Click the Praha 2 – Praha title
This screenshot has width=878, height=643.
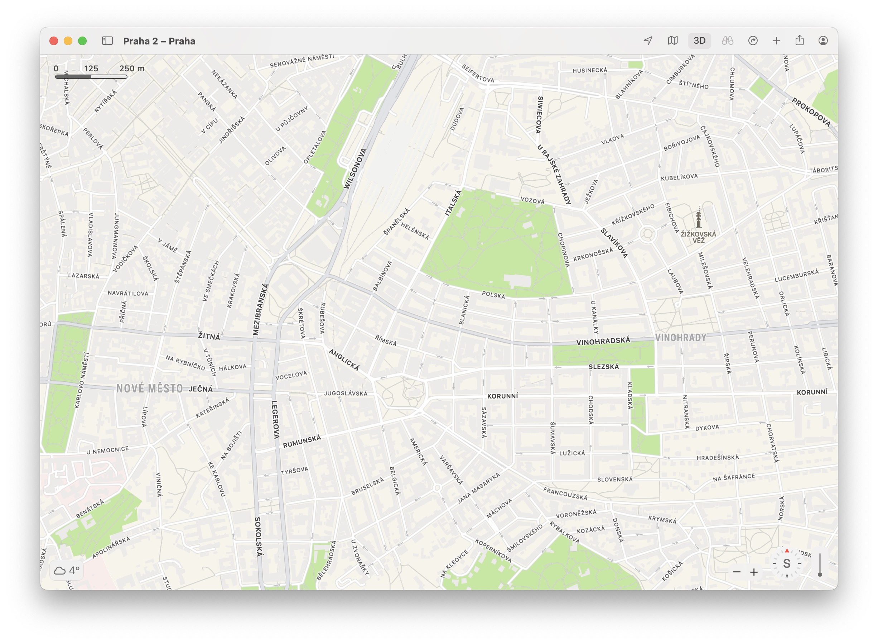click(x=159, y=41)
